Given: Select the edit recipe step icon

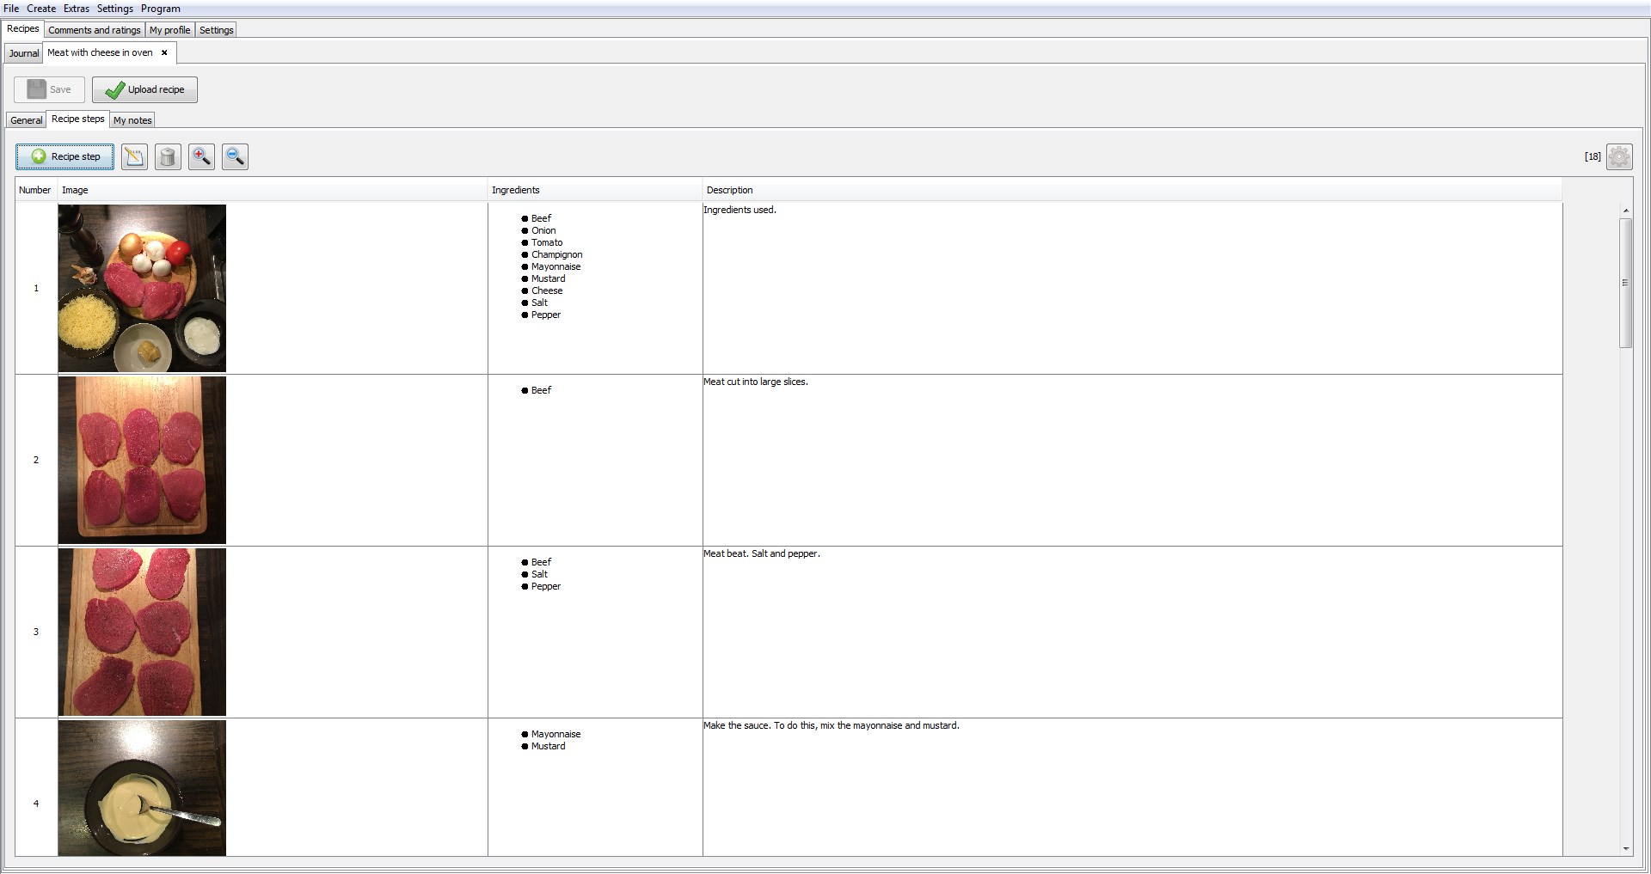Looking at the screenshot, I should (x=134, y=156).
